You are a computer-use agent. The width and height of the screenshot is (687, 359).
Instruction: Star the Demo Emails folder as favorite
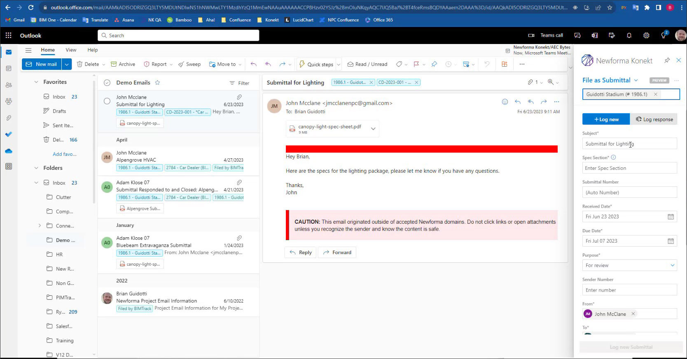click(x=157, y=83)
